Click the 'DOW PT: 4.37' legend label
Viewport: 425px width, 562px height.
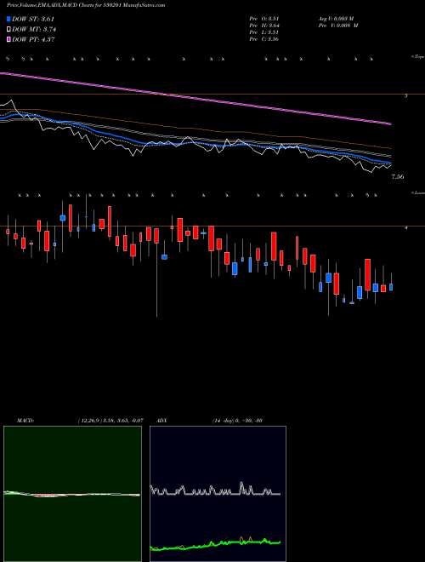(33, 39)
